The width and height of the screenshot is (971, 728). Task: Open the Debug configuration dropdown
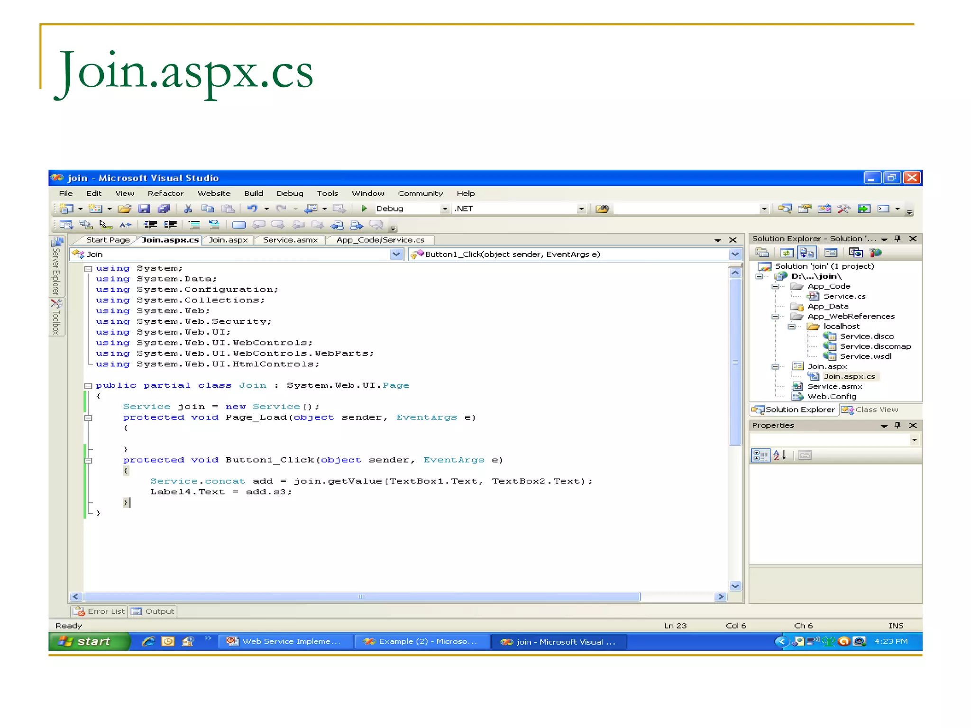445,209
